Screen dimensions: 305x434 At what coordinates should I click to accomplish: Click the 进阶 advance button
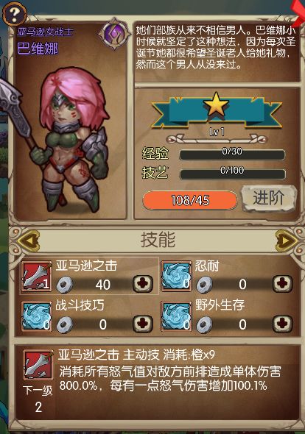(x=269, y=199)
